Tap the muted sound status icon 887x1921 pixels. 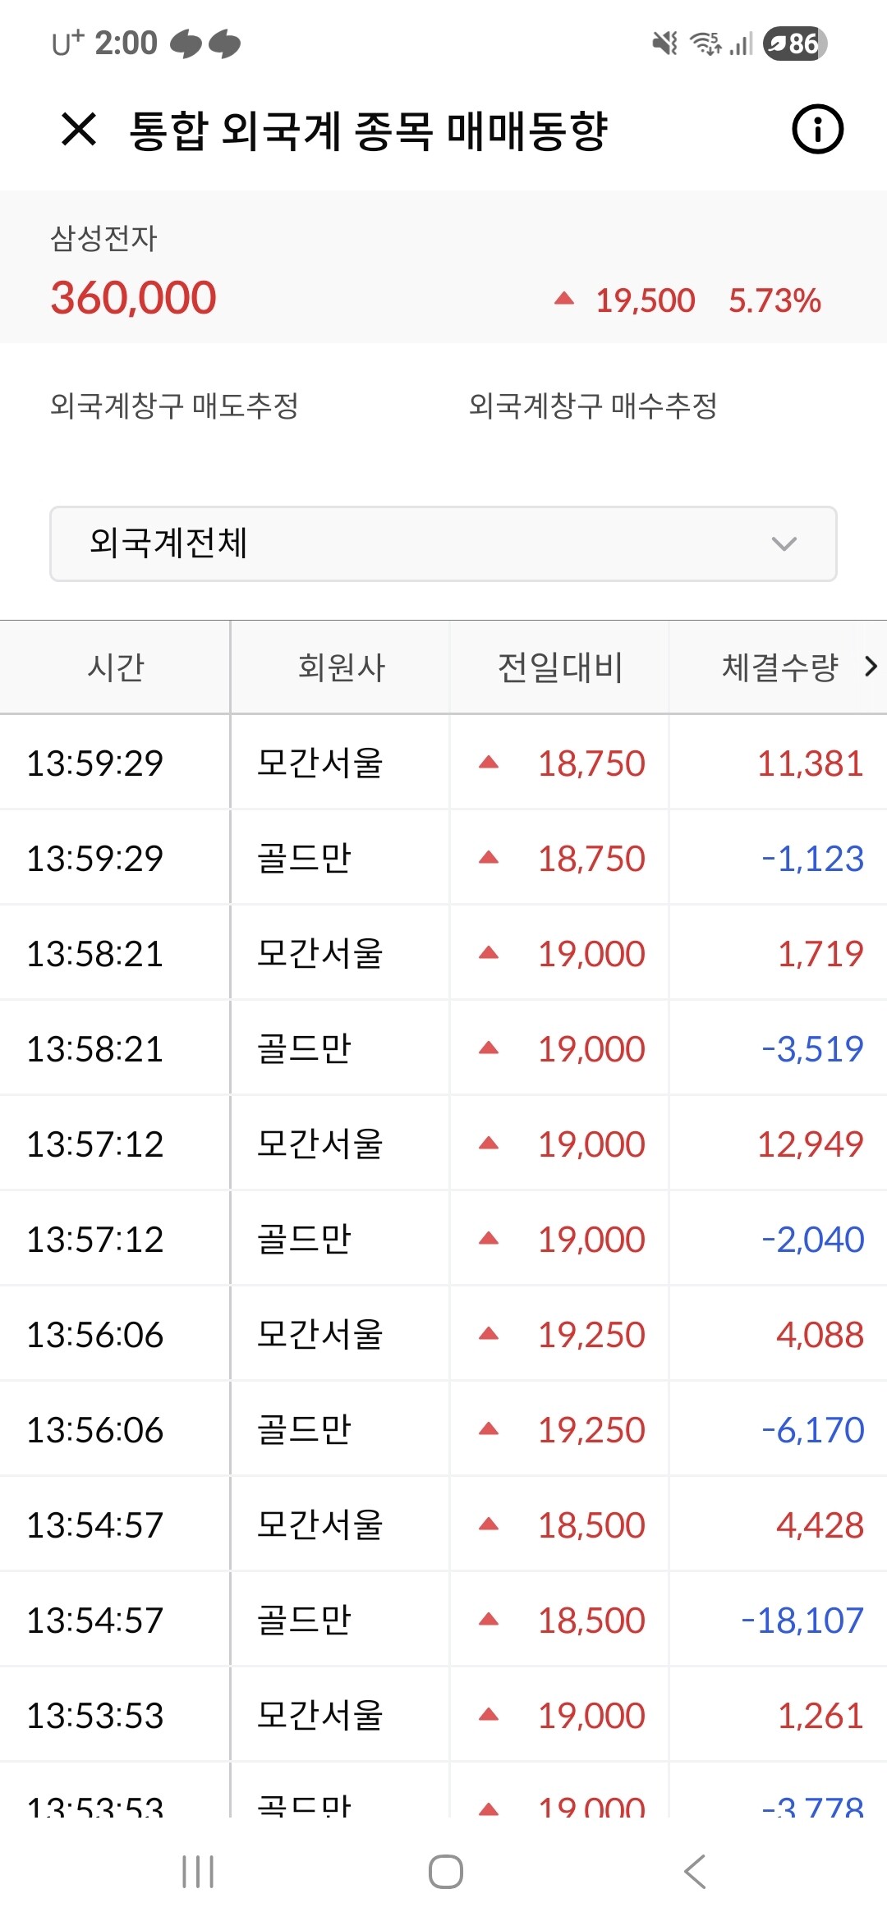(664, 43)
